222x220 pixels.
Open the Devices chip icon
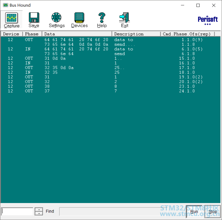coord(79,18)
